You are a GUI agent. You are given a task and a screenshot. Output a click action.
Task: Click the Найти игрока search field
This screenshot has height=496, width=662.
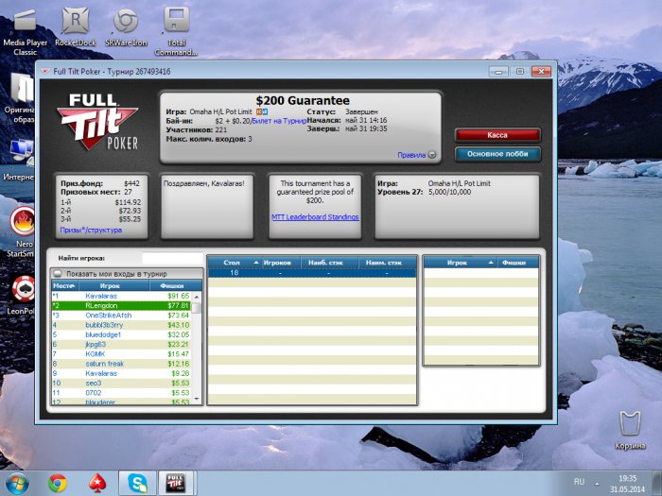(x=171, y=258)
